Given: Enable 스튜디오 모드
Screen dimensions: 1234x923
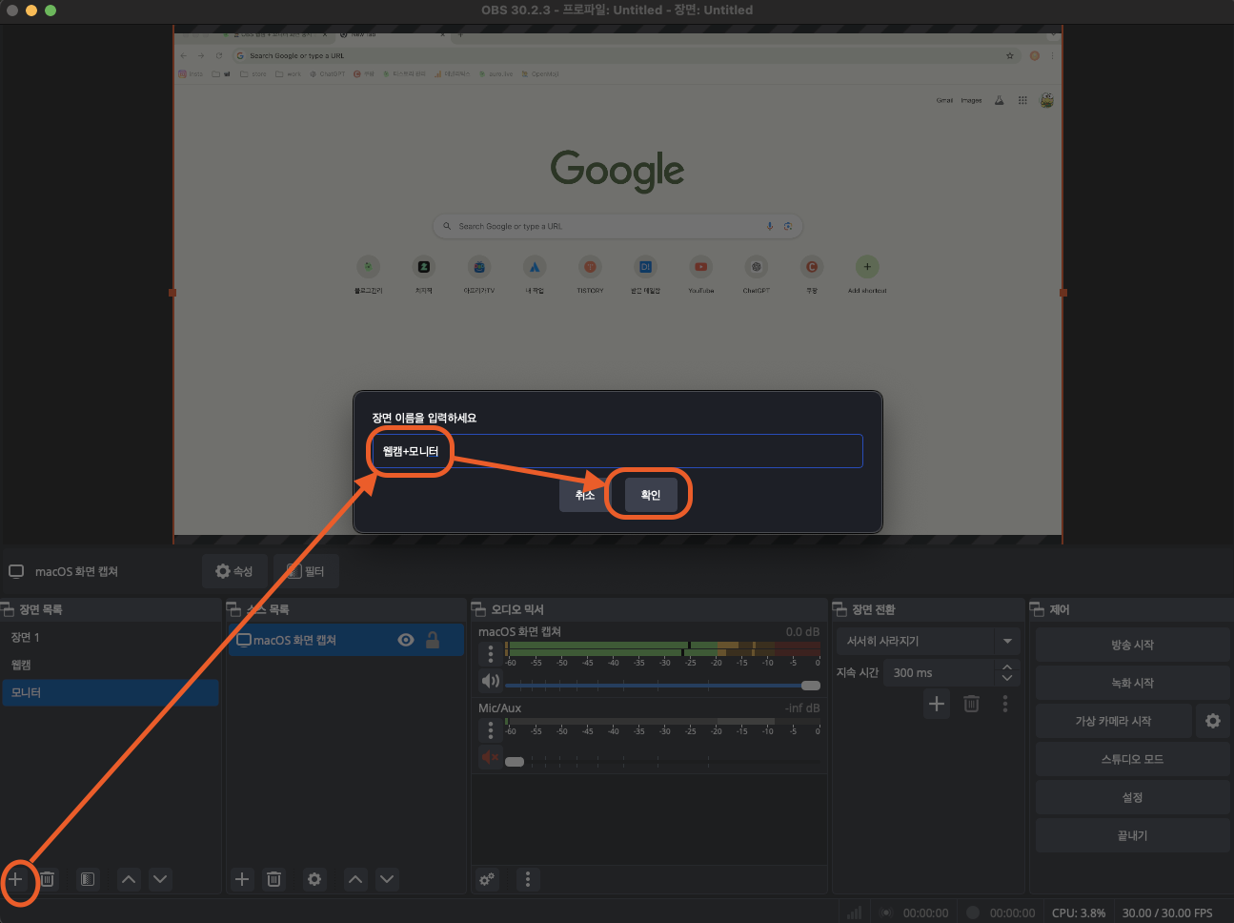Looking at the screenshot, I should click(x=1132, y=759).
